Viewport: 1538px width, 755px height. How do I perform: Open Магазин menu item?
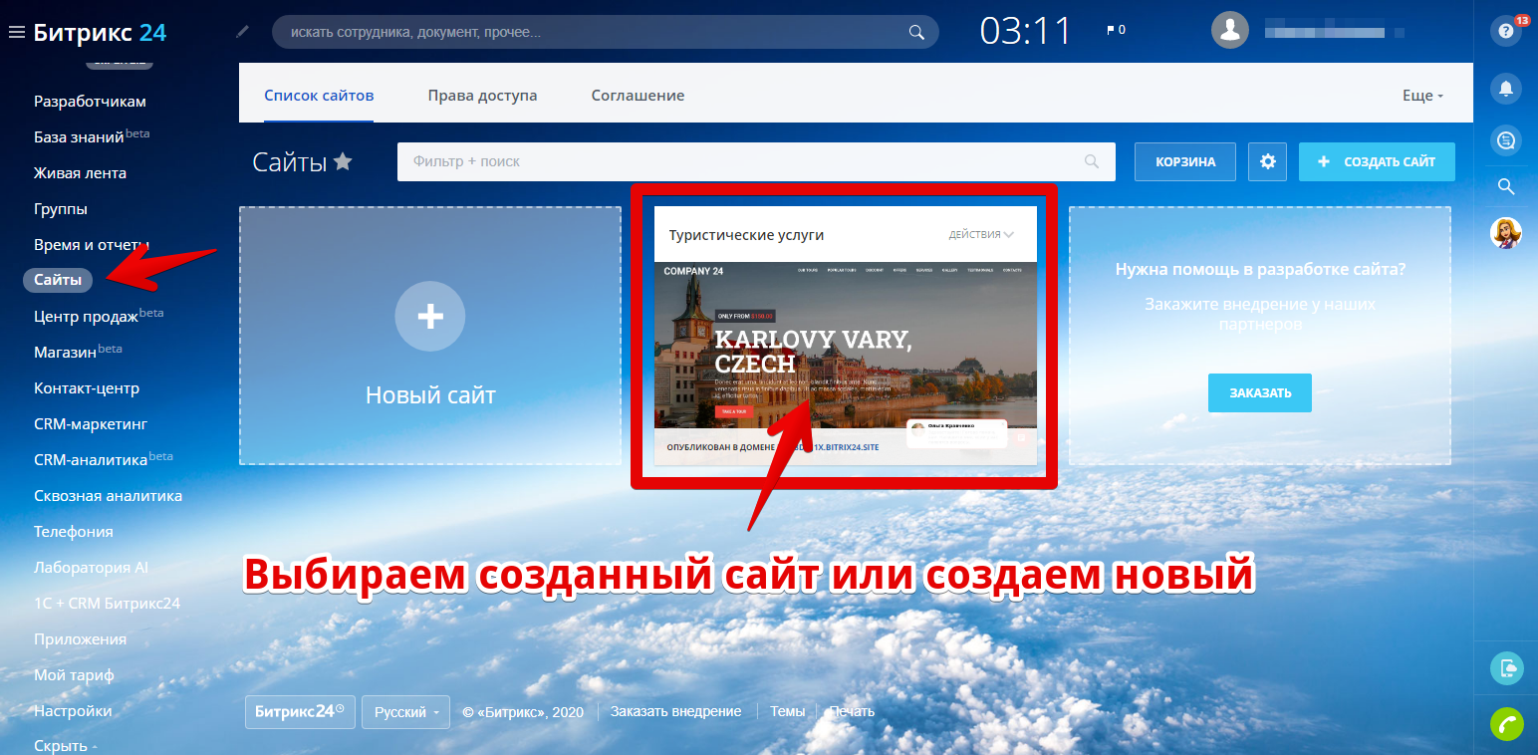[x=66, y=353]
